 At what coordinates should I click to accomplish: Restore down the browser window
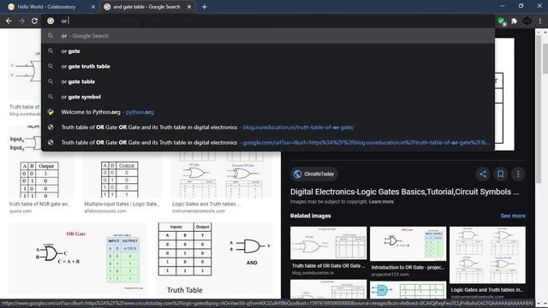[x=521, y=6]
